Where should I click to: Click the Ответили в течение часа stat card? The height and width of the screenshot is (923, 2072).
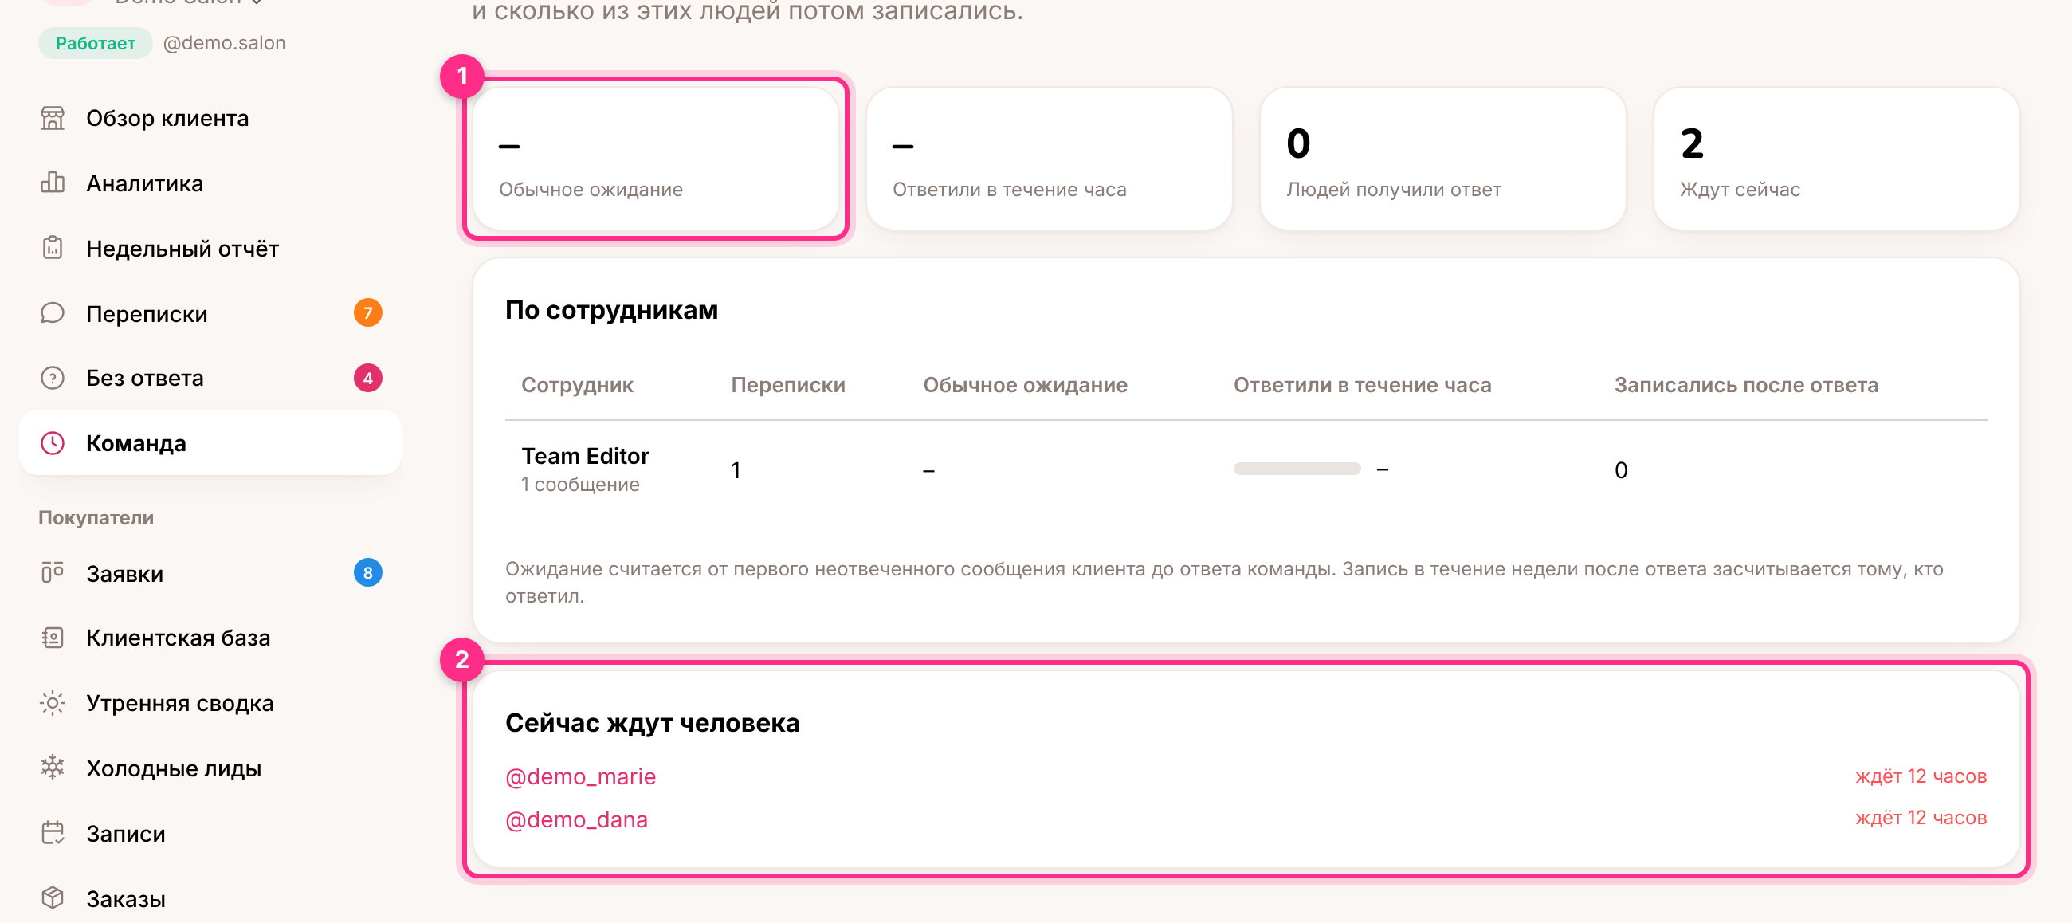click(1049, 159)
